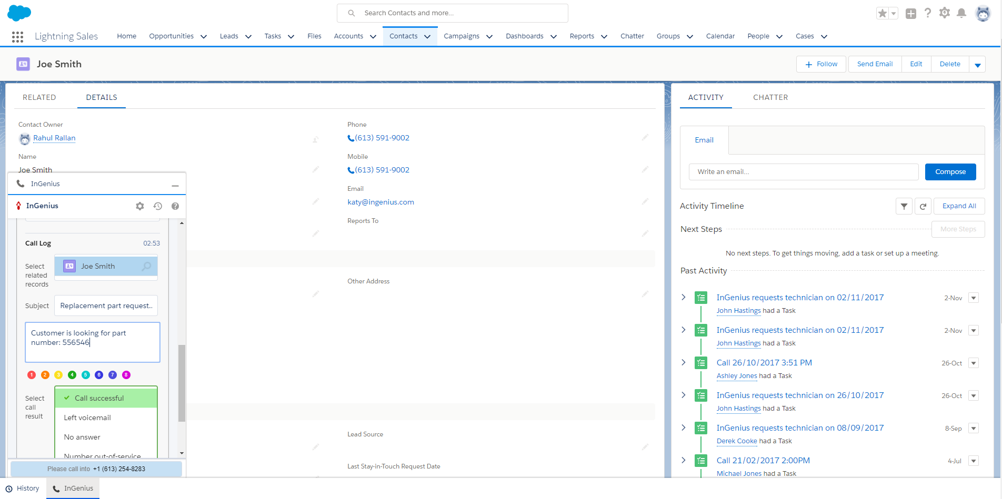
Task: Switch to the CHATTER tab
Action: [x=770, y=98]
